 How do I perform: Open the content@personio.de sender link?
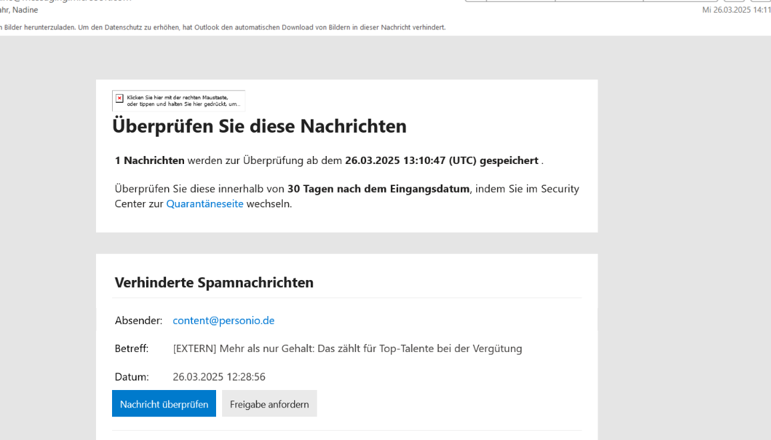pos(223,321)
